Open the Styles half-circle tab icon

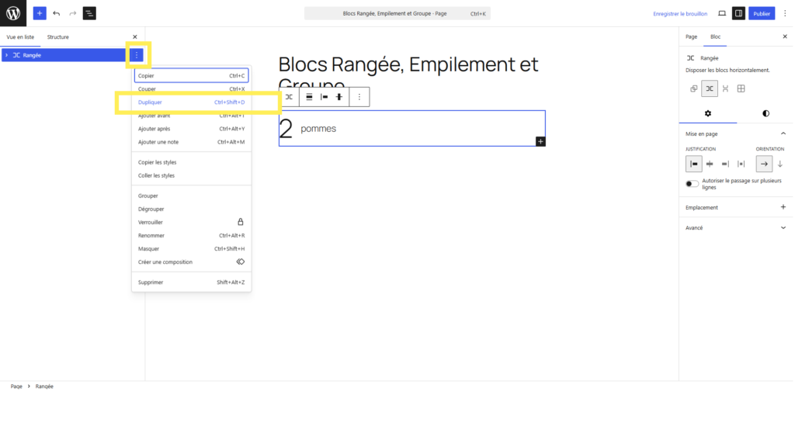[x=765, y=113]
